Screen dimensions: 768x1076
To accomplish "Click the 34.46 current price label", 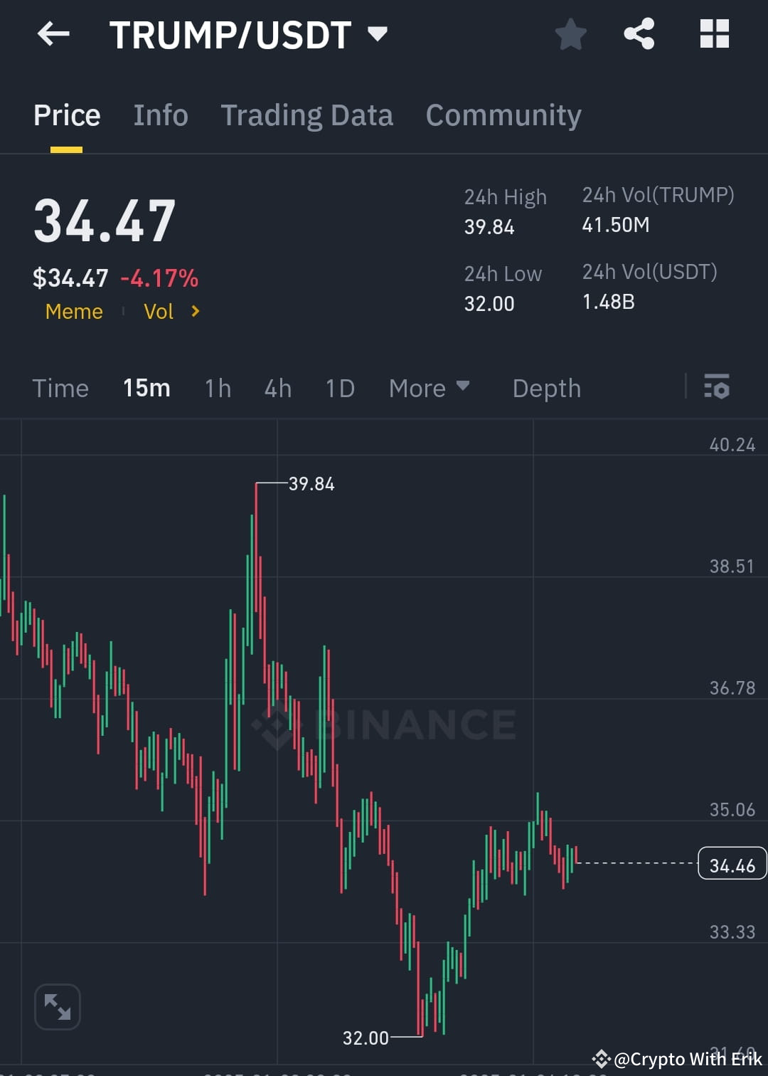I will coord(732,865).
